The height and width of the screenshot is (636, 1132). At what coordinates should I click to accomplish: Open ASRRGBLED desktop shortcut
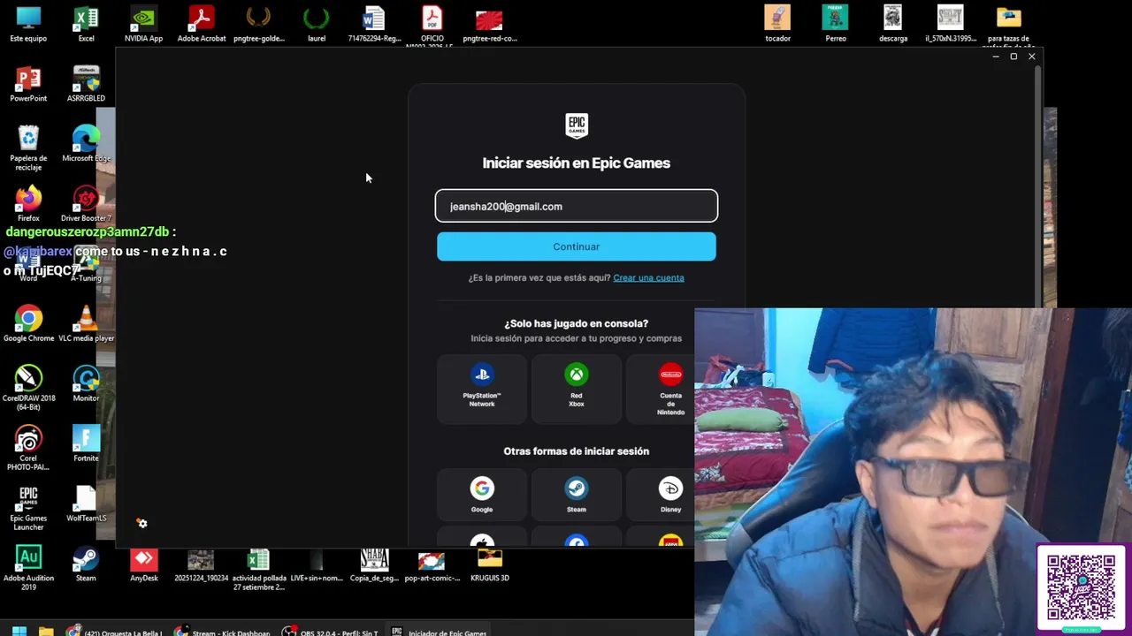point(86,84)
